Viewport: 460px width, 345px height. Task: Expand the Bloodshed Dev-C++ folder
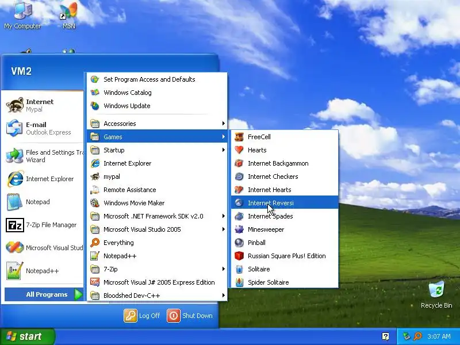pyautogui.click(x=157, y=296)
